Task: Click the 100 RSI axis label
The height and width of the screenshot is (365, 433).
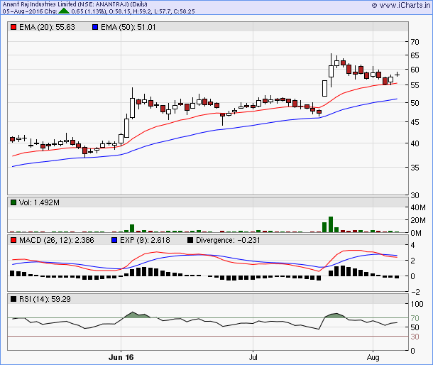Action: click(x=417, y=304)
